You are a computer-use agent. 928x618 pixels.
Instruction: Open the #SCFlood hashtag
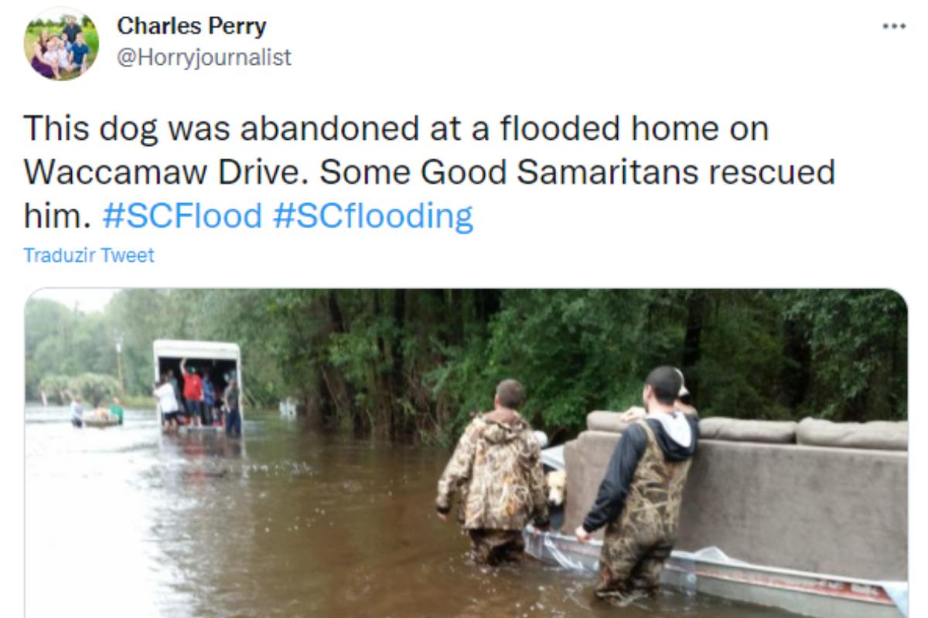pos(183,216)
